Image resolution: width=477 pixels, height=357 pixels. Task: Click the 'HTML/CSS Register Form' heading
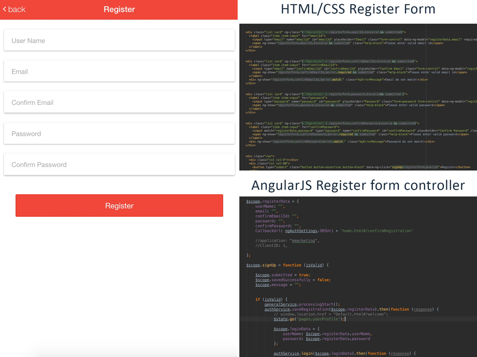coord(358,9)
